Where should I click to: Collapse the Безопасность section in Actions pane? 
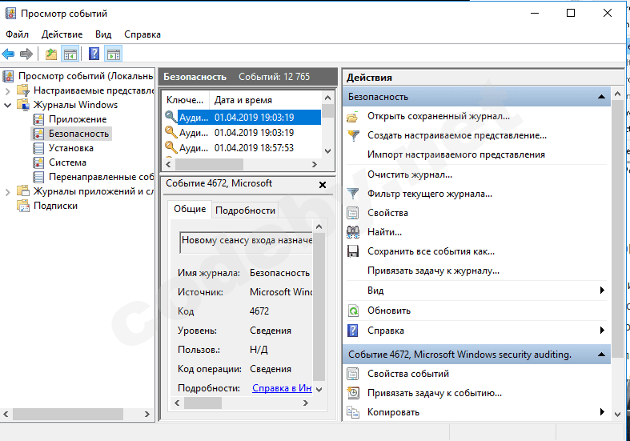(601, 97)
